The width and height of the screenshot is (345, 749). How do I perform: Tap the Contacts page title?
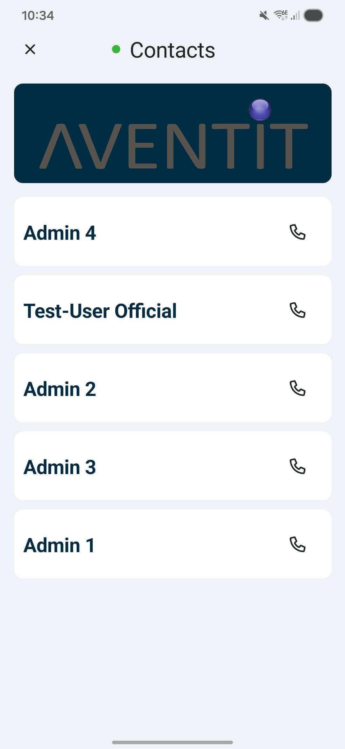[172, 50]
